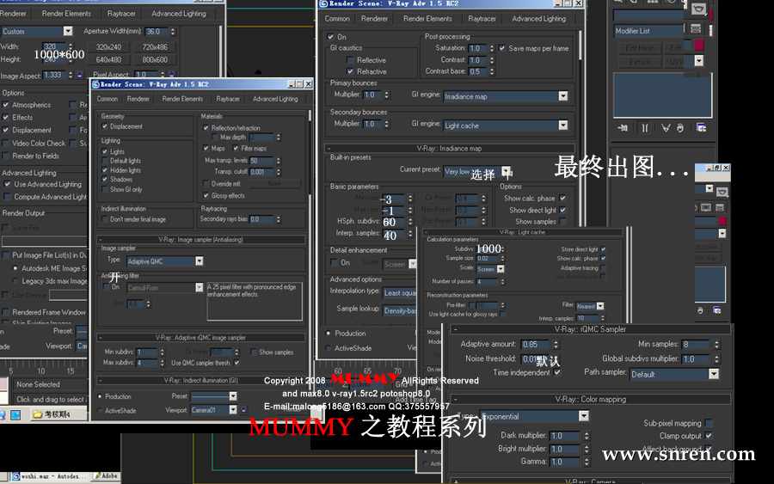The width and height of the screenshot is (774, 484).
Task: Toggle Use Advanced Lighting checkbox
Action: (7, 184)
